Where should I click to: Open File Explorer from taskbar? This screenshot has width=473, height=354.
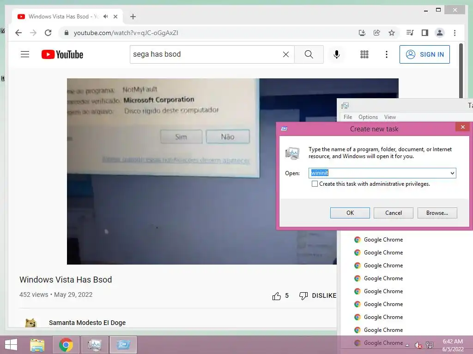[37, 345]
